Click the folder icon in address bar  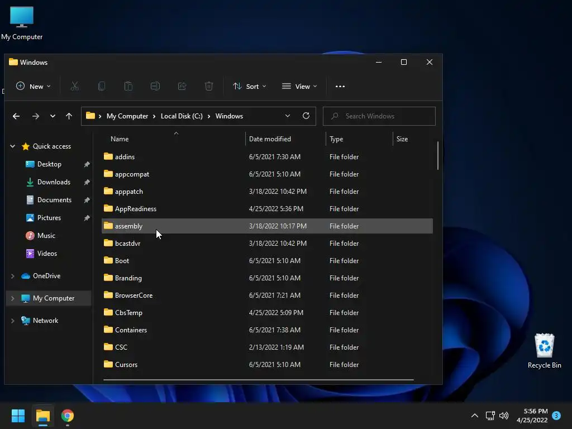coord(90,116)
